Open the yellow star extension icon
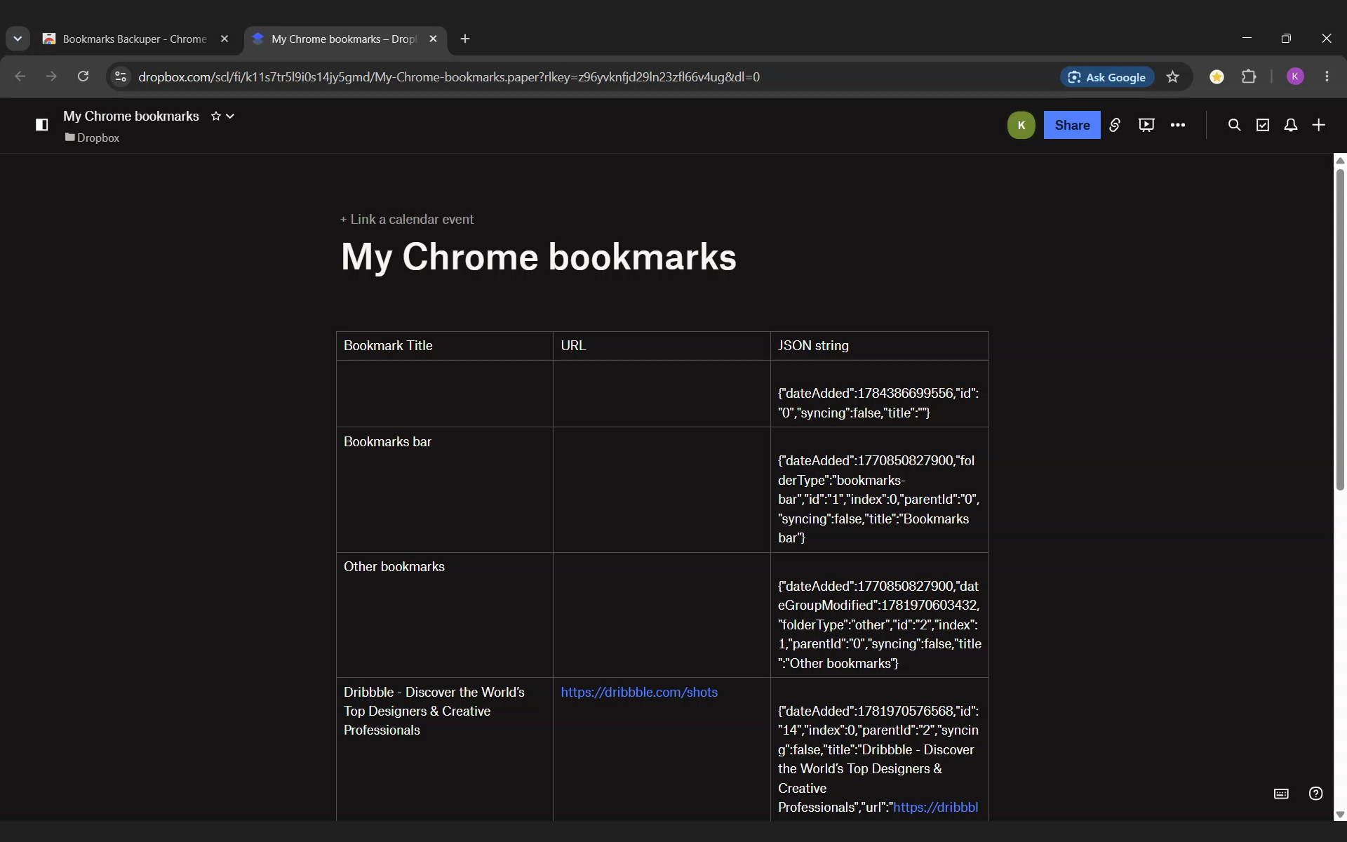Viewport: 1347px width, 842px height. 1217,77
